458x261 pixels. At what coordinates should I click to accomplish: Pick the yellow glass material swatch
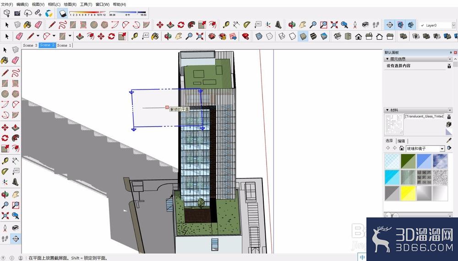coord(408,194)
